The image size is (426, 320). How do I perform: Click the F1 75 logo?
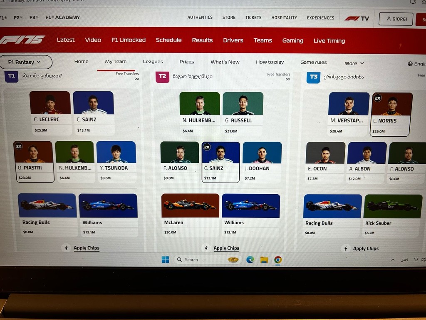[22, 40]
